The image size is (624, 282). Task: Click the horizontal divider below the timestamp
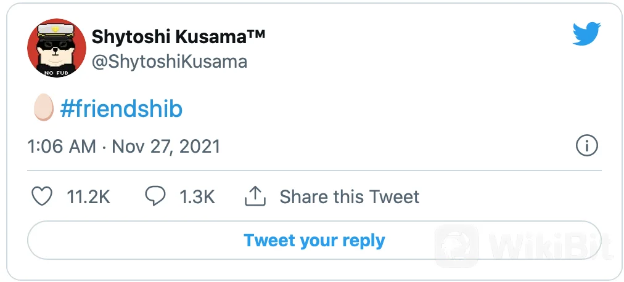click(314, 170)
